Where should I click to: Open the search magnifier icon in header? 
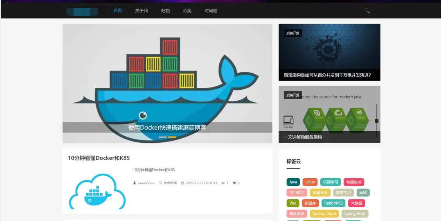tap(367, 11)
